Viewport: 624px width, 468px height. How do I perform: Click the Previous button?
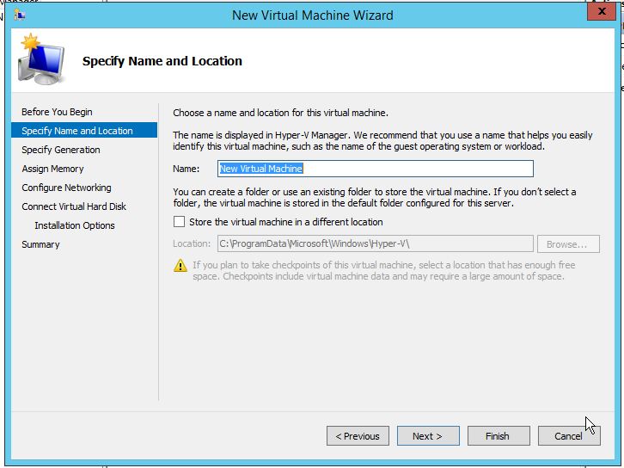(358, 435)
